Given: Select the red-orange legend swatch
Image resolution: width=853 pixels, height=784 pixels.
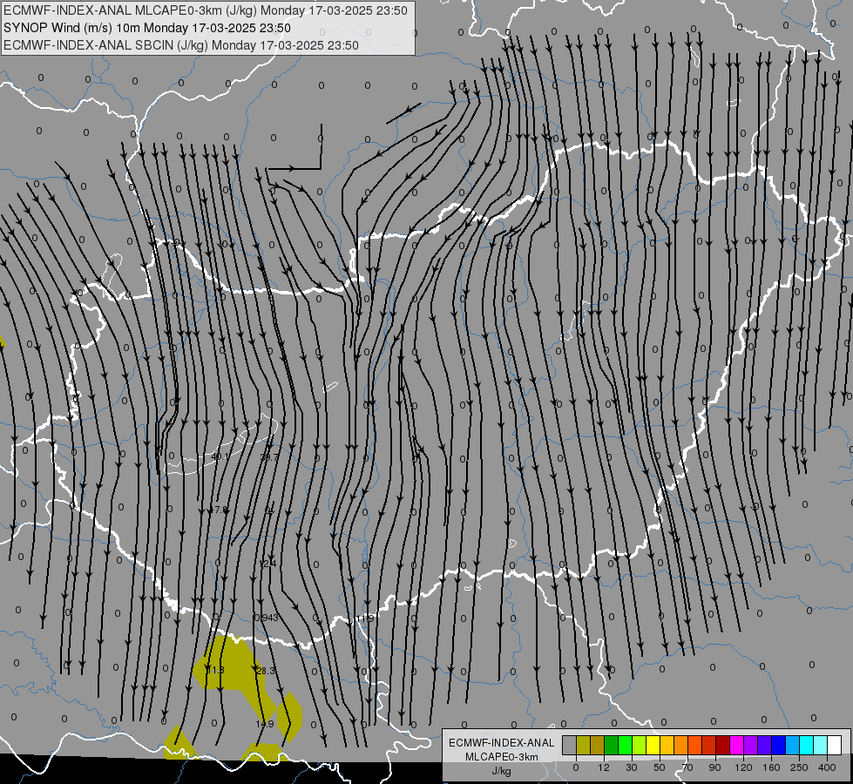Looking at the screenshot, I should click(695, 745).
